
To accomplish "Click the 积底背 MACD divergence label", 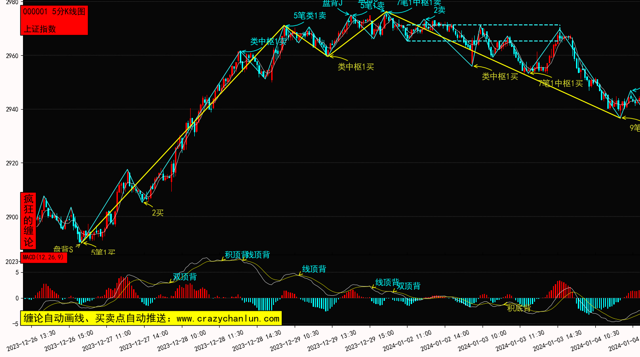I will pos(519,308).
